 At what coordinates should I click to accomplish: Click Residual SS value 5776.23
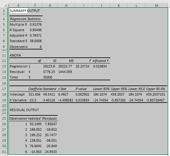[49, 72]
